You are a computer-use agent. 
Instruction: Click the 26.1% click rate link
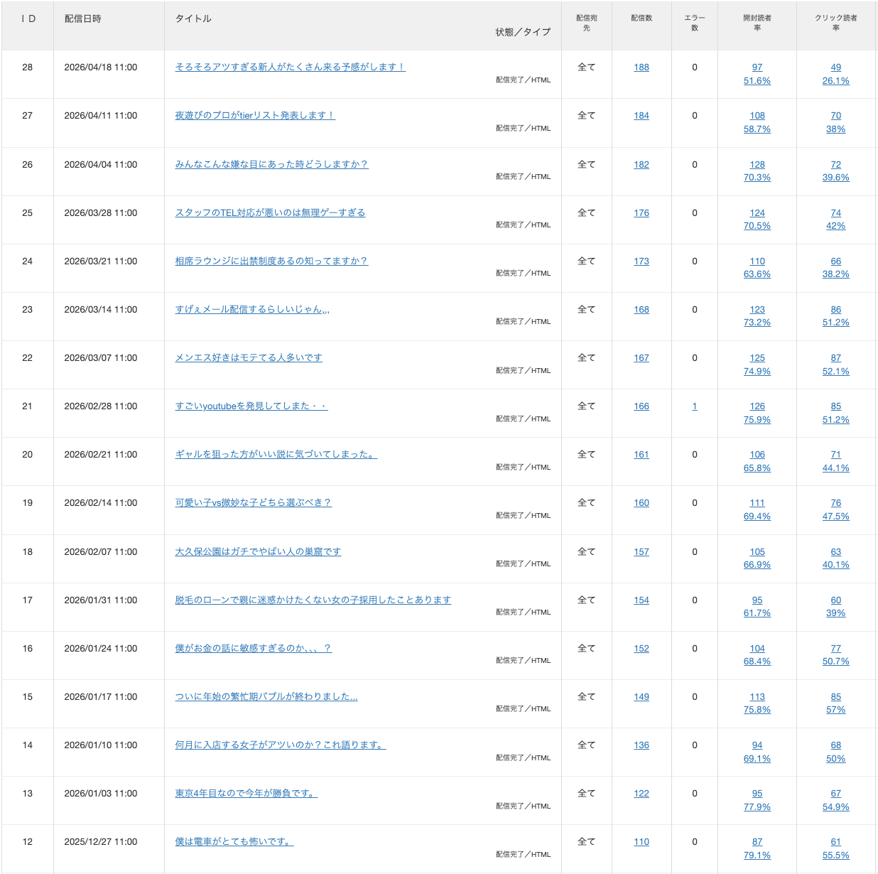coord(835,81)
